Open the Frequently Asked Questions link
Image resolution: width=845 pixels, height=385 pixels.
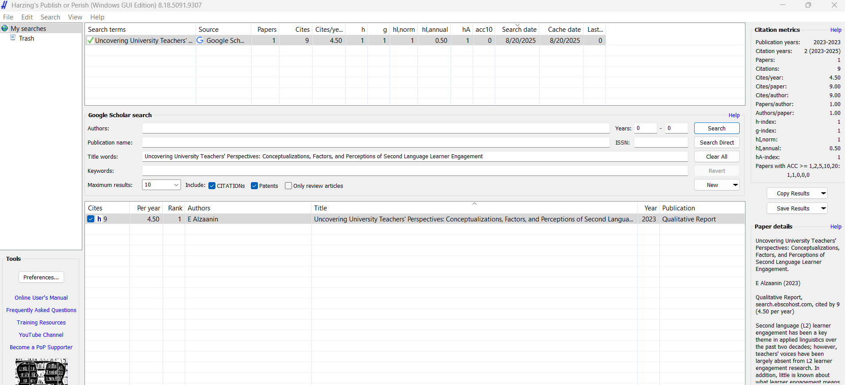(41, 310)
